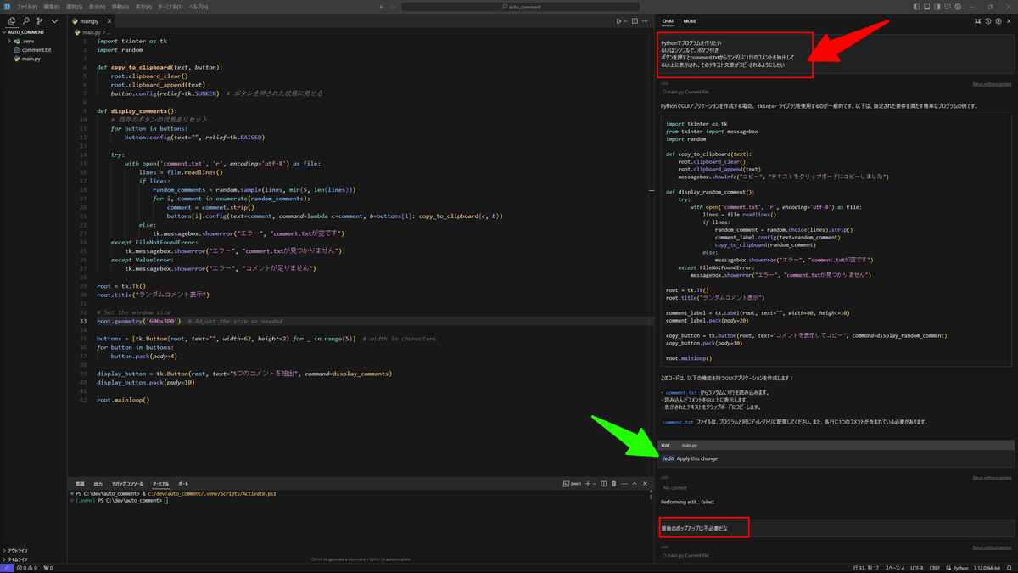Open the ファイル menu

tap(26, 7)
